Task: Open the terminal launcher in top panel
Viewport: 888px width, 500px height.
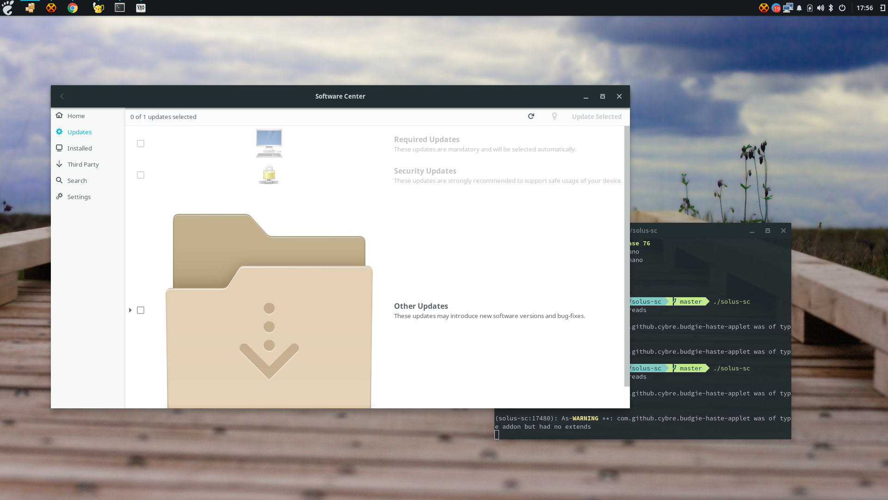Action: (120, 8)
